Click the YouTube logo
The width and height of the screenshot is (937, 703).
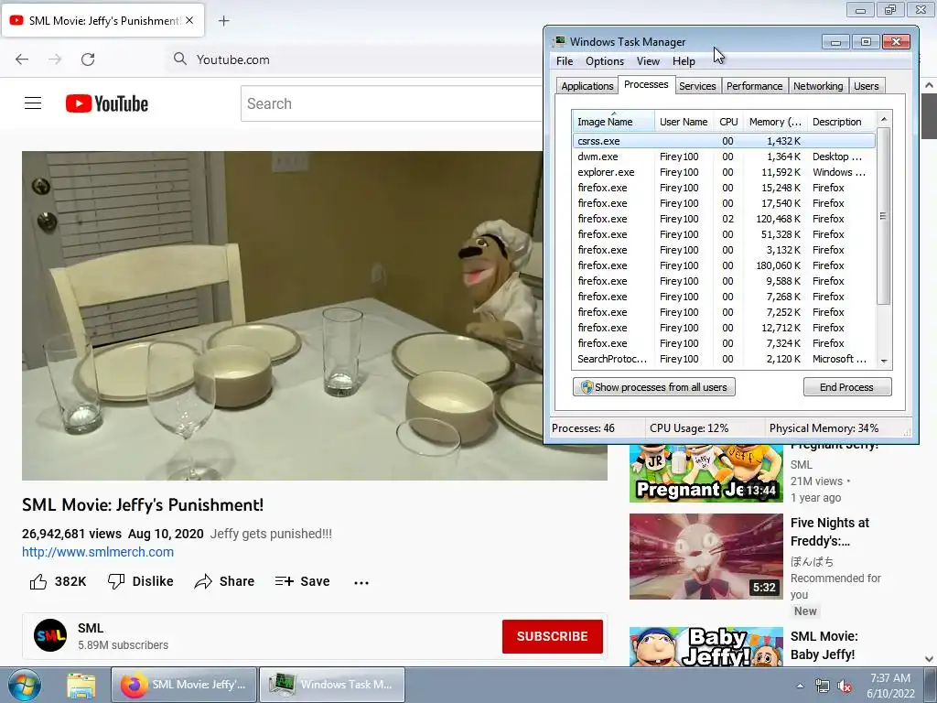(x=107, y=103)
